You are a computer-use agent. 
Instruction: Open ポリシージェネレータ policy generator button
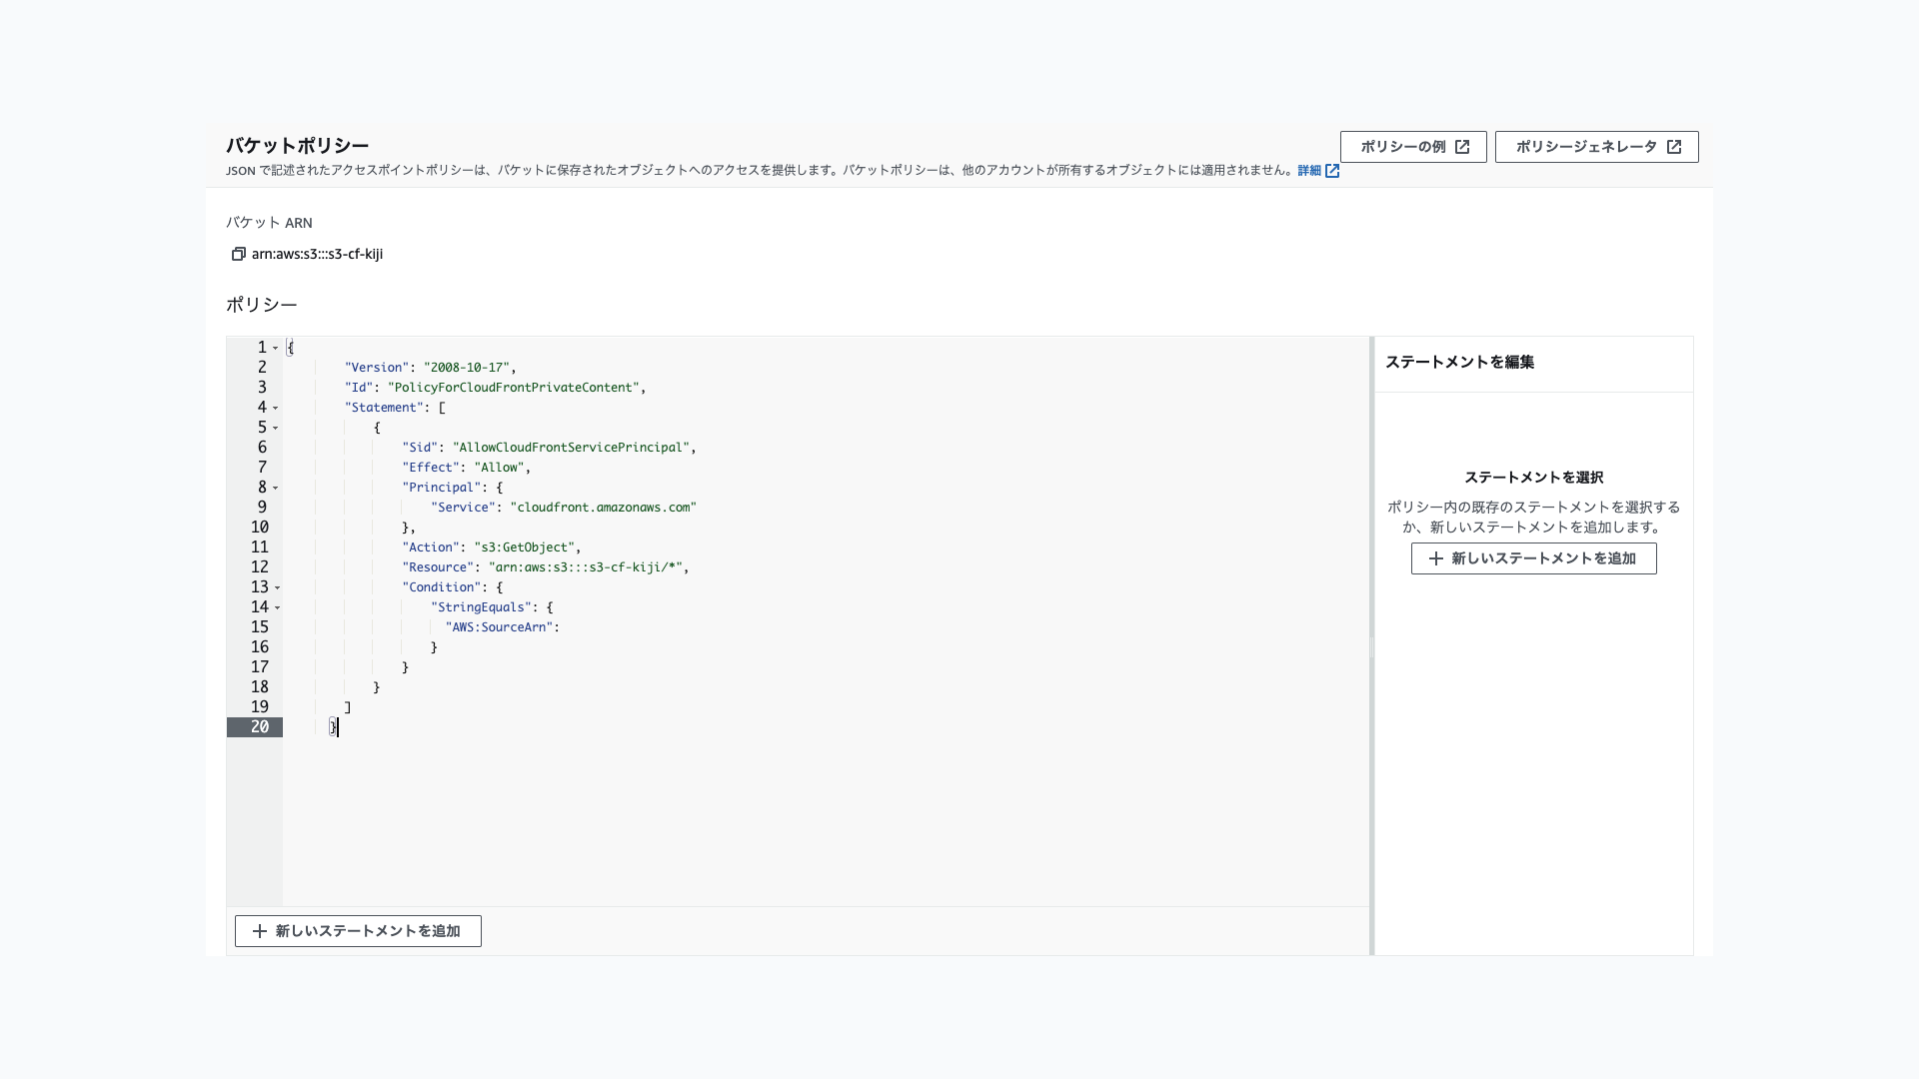(x=1596, y=147)
